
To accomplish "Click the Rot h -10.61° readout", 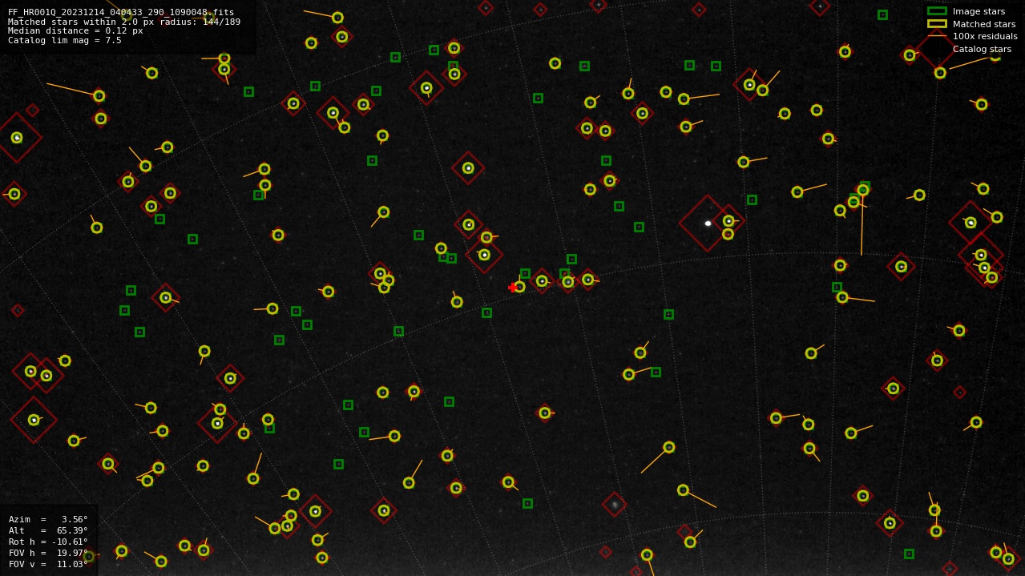I will tap(48, 542).
